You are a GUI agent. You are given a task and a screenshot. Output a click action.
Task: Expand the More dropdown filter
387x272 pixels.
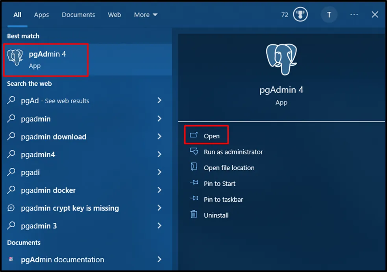pos(145,15)
